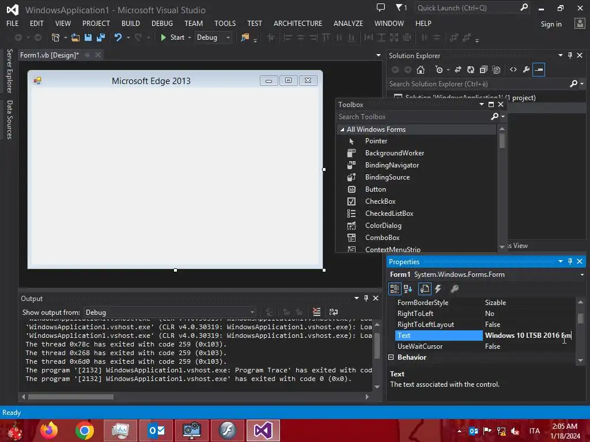The width and height of the screenshot is (590, 442).
Task: Click the Property Pages wrench in Properties panel
Action: click(x=455, y=289)
